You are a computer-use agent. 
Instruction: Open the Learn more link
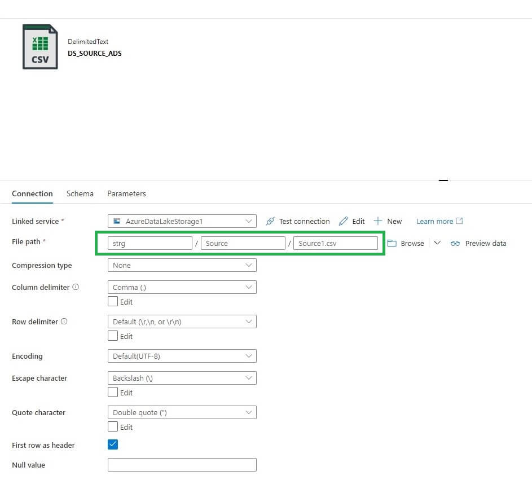click(x=439, y=221)
